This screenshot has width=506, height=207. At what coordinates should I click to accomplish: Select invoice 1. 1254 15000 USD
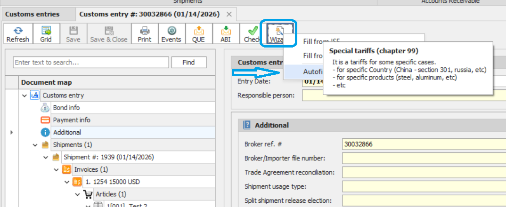tap(113, 182)
